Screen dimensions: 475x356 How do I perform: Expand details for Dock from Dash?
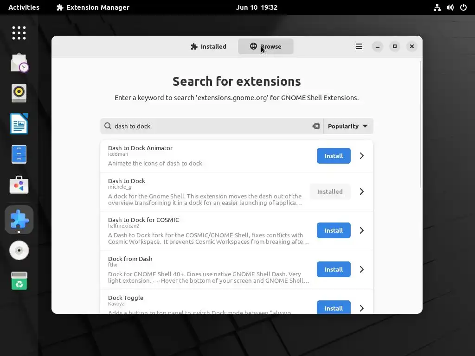click(x=361, y=269)
